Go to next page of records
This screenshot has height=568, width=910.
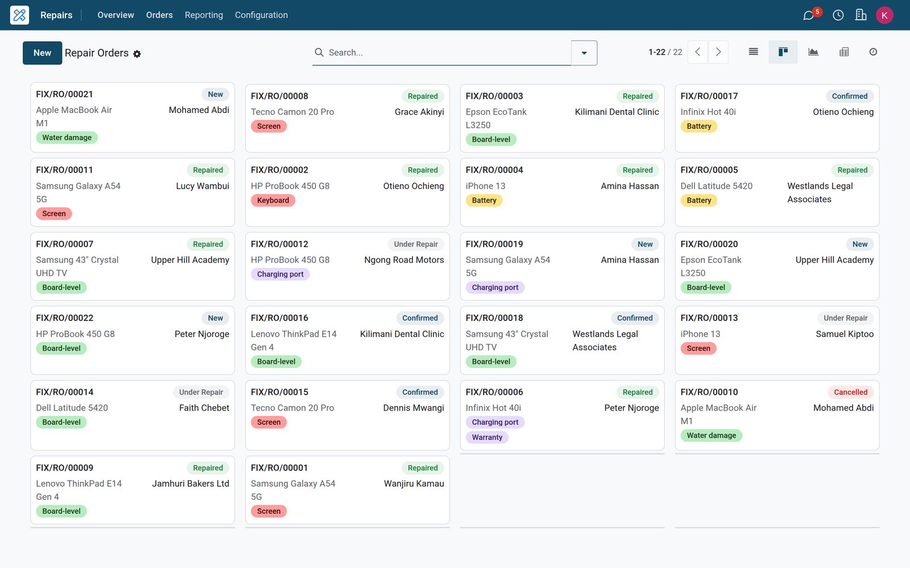click(718, 52)
